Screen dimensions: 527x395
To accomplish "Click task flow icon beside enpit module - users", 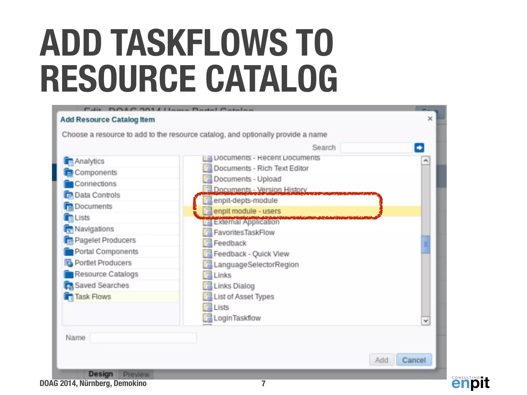I will [207, 211].
